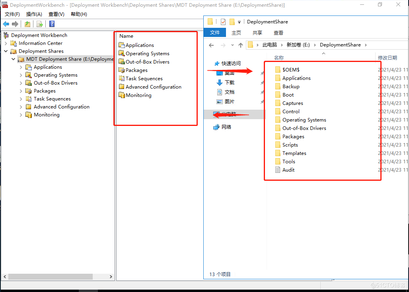Click Explorer back navigation arrow

pyautogui.click(x=211, y=45)
